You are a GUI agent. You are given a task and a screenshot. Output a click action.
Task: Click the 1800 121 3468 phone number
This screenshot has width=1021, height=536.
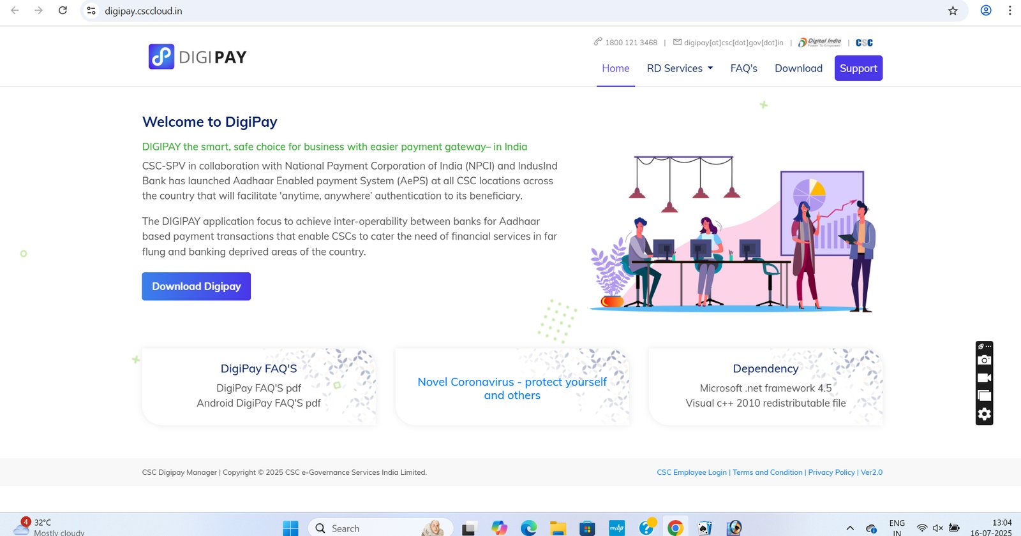pos(631,43)
